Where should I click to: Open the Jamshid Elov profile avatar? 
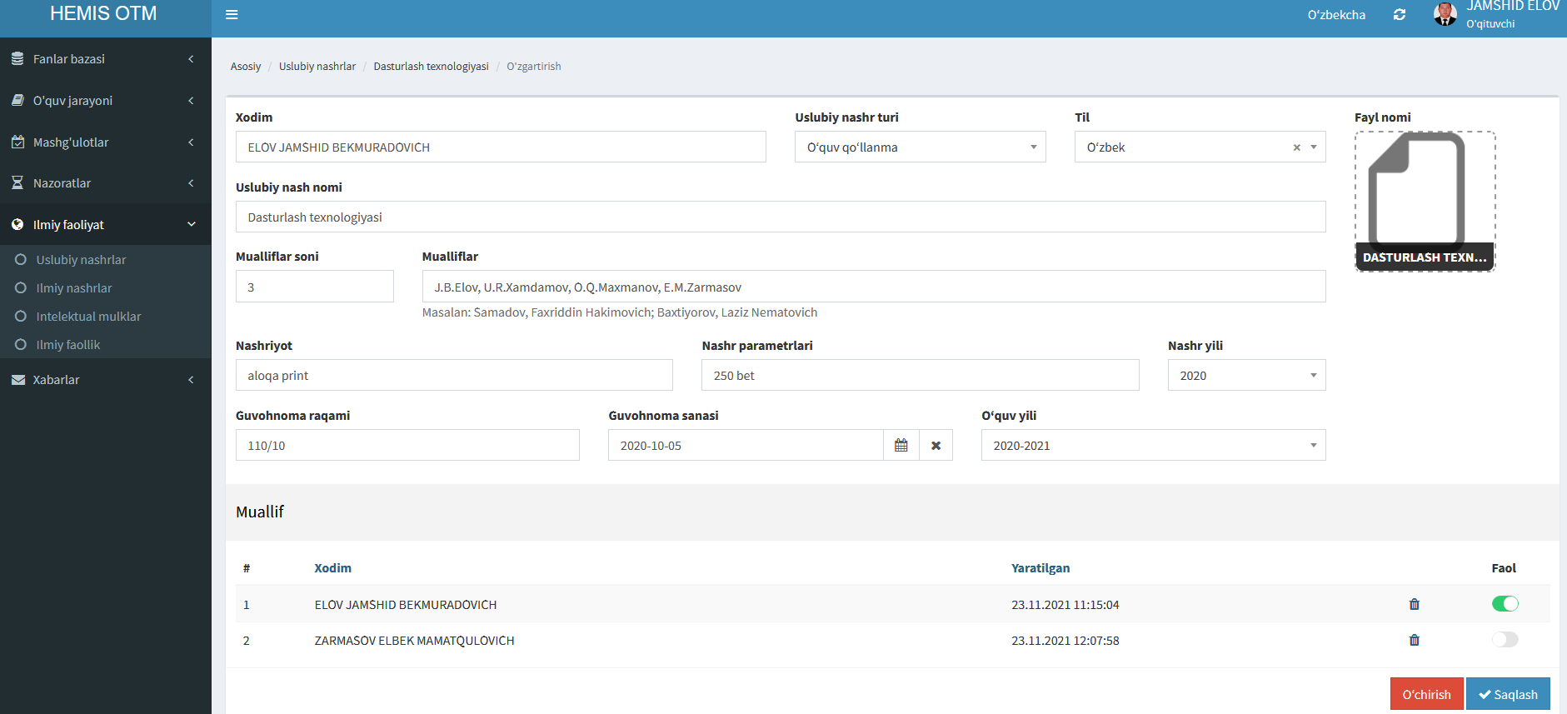(x=1445, y=14)
